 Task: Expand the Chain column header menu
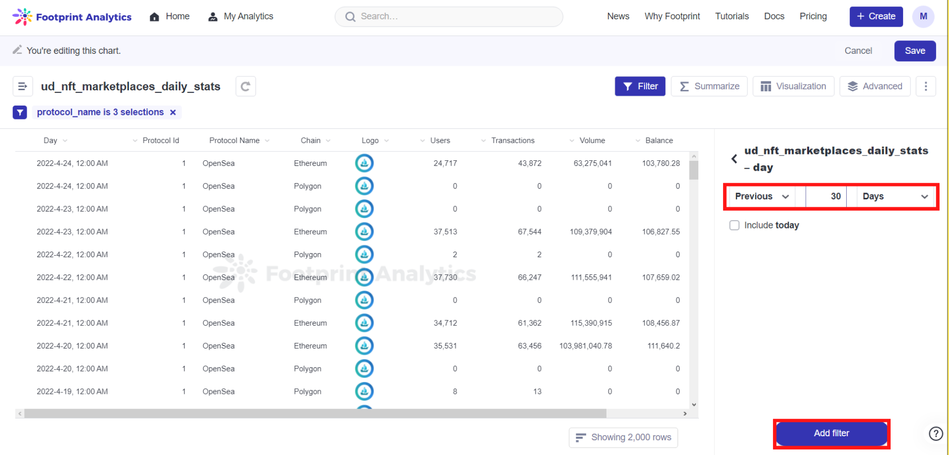click(x=328, y=141)
